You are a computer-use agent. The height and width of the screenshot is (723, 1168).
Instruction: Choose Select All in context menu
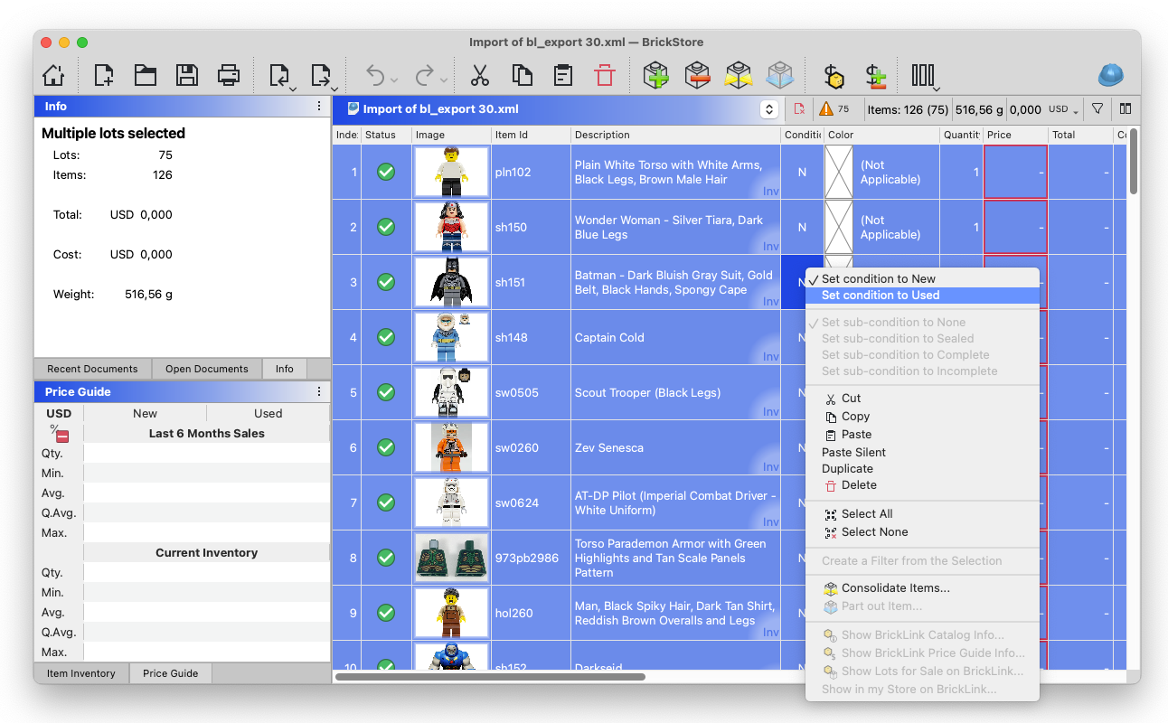(x=922, y=514)
